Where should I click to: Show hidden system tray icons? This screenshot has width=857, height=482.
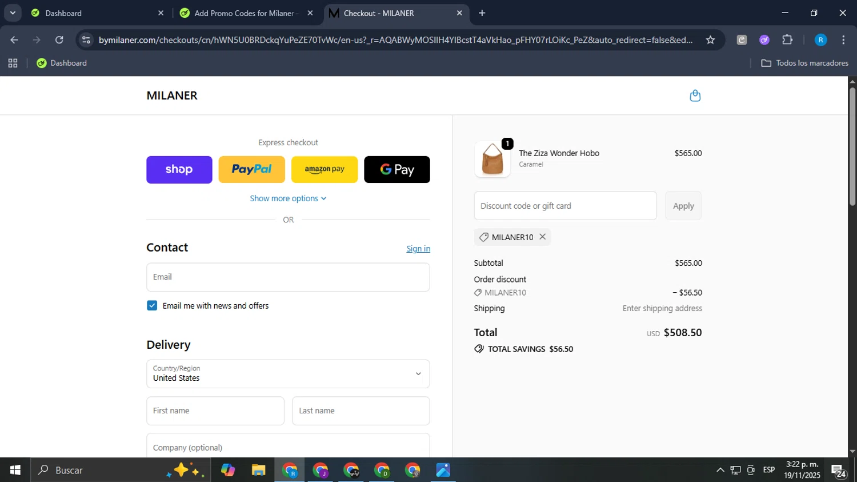tap(720, 470)
